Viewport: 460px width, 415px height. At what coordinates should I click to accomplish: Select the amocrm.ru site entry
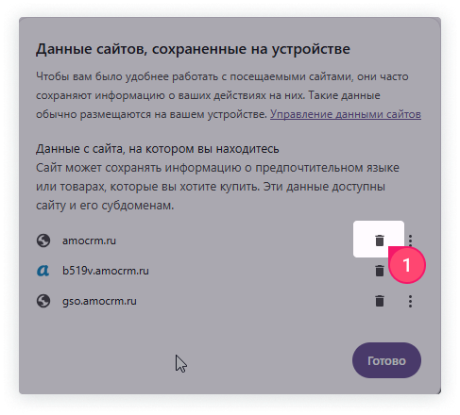tap(89, 241)
